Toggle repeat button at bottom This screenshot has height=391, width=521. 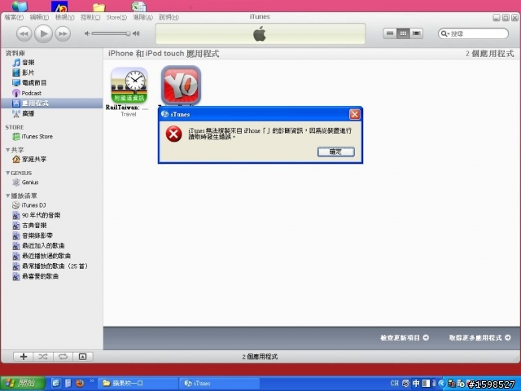pyautogui.click(x=63, y=357)
